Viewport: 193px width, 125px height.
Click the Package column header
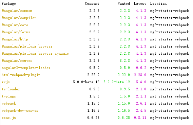coord(9,4)
